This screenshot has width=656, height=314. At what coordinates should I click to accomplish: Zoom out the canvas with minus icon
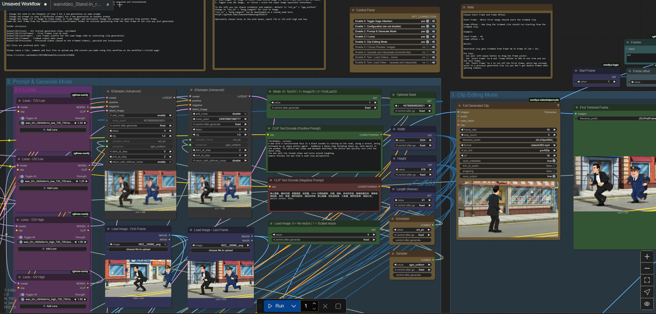[x=647, y=268]
